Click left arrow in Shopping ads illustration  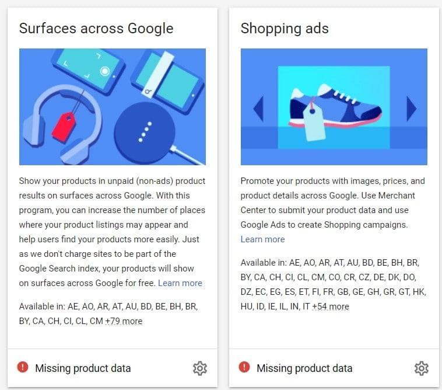(258, 109)
